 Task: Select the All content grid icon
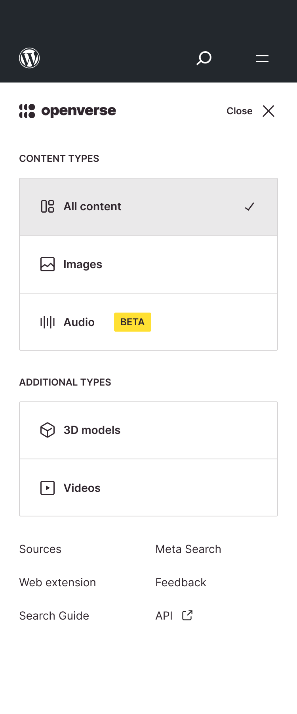[x=47, y=206]
